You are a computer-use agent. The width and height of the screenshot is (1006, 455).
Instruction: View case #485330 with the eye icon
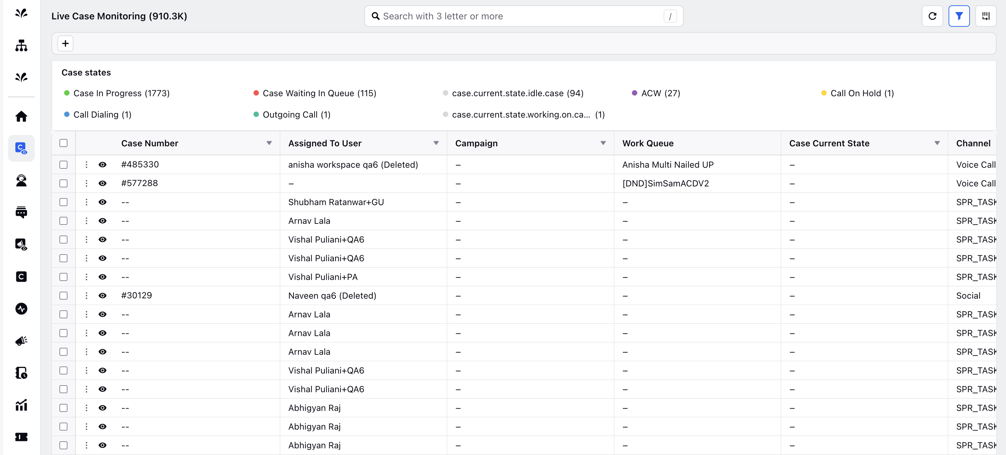[x=102, y=164]
